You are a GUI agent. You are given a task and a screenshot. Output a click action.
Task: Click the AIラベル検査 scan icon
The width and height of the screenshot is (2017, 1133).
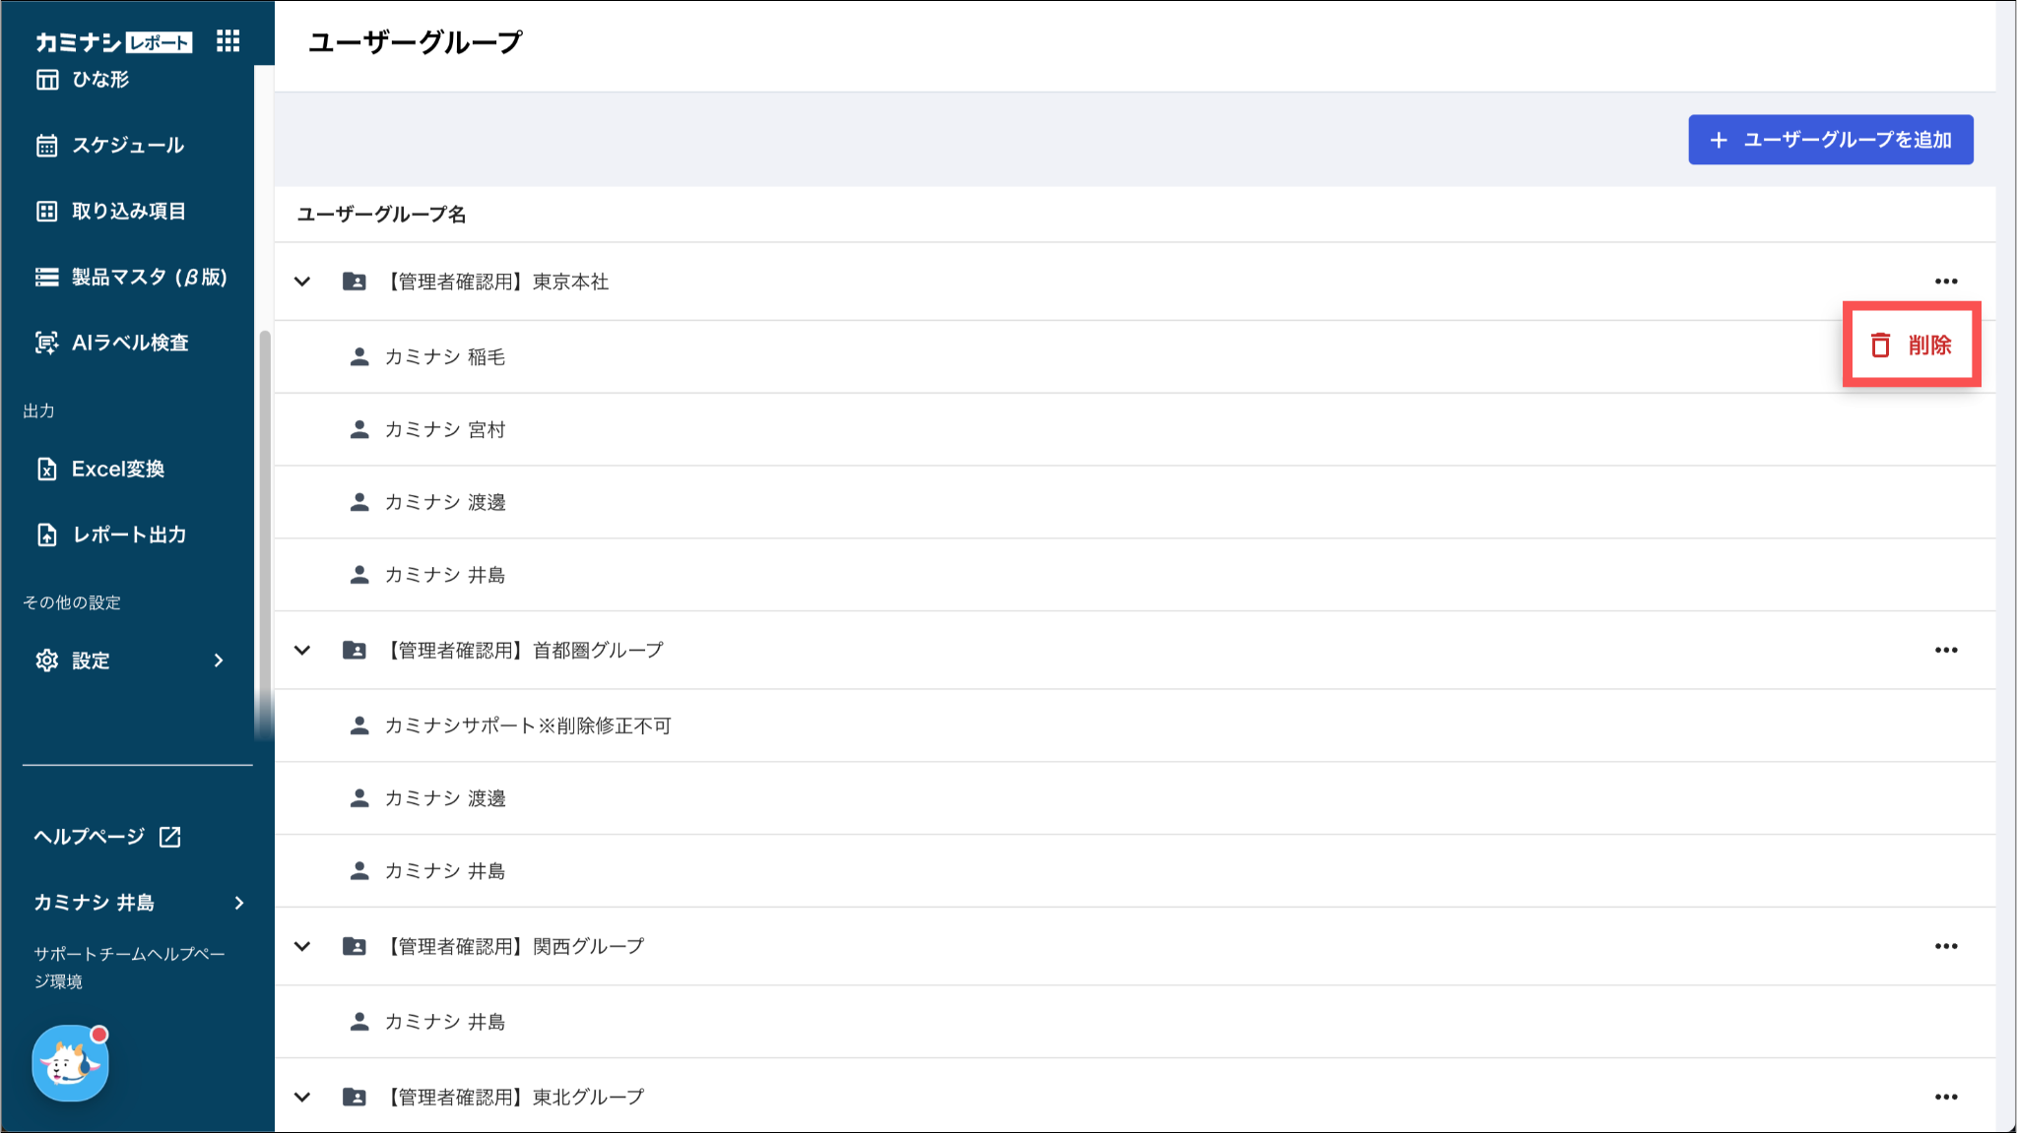(46, 343)
